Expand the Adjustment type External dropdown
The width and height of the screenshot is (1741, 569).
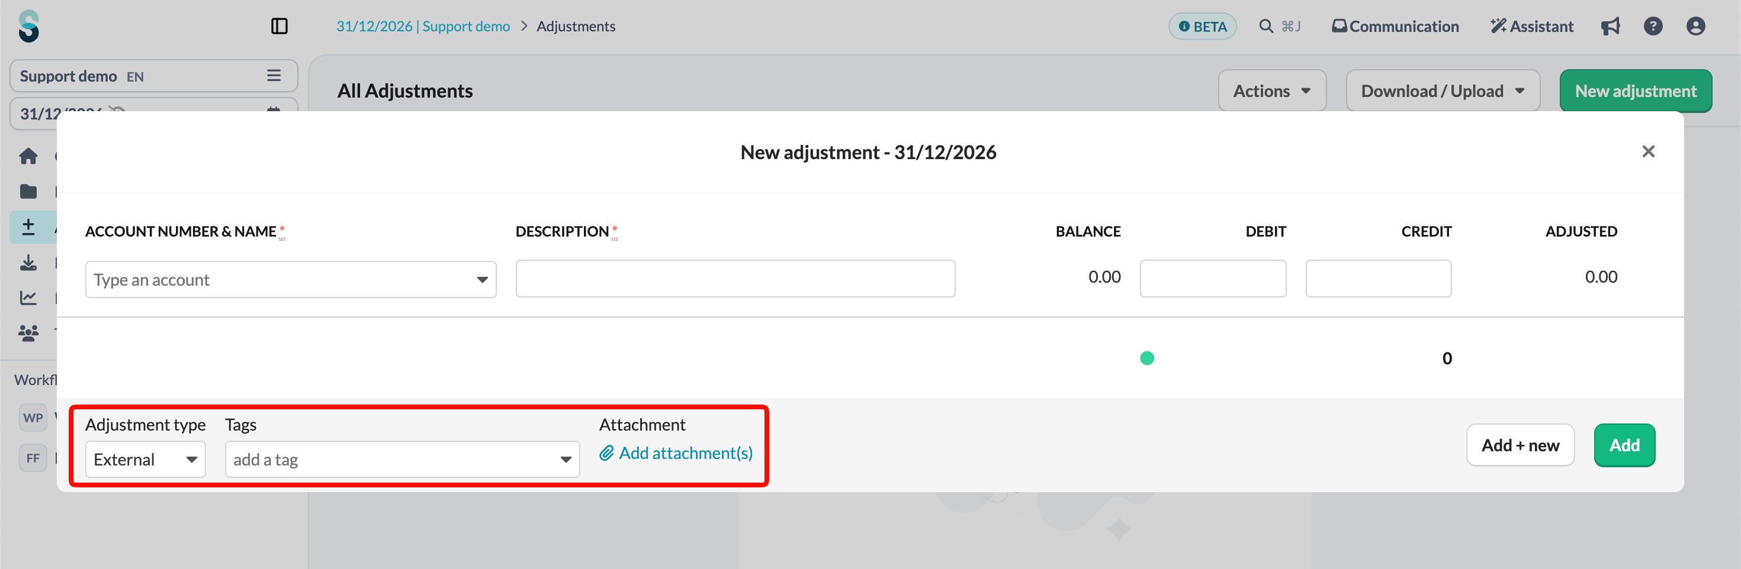click(x=145, y=459)
